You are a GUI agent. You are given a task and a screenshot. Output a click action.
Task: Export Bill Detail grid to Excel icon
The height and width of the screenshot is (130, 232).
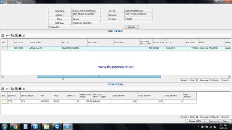(x=16, y=36)
